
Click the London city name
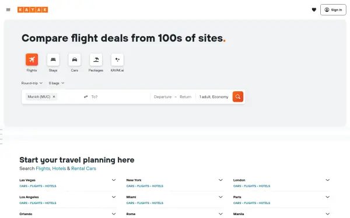click(239, 180)
